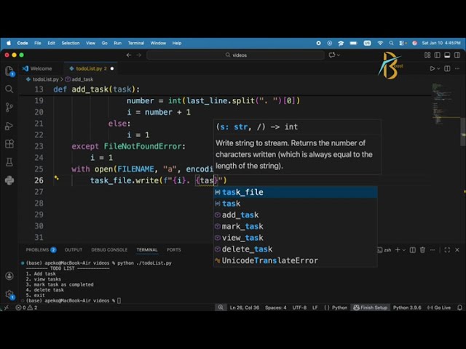
Task: Open the Python sidebar view
Action: pos(9,180)
